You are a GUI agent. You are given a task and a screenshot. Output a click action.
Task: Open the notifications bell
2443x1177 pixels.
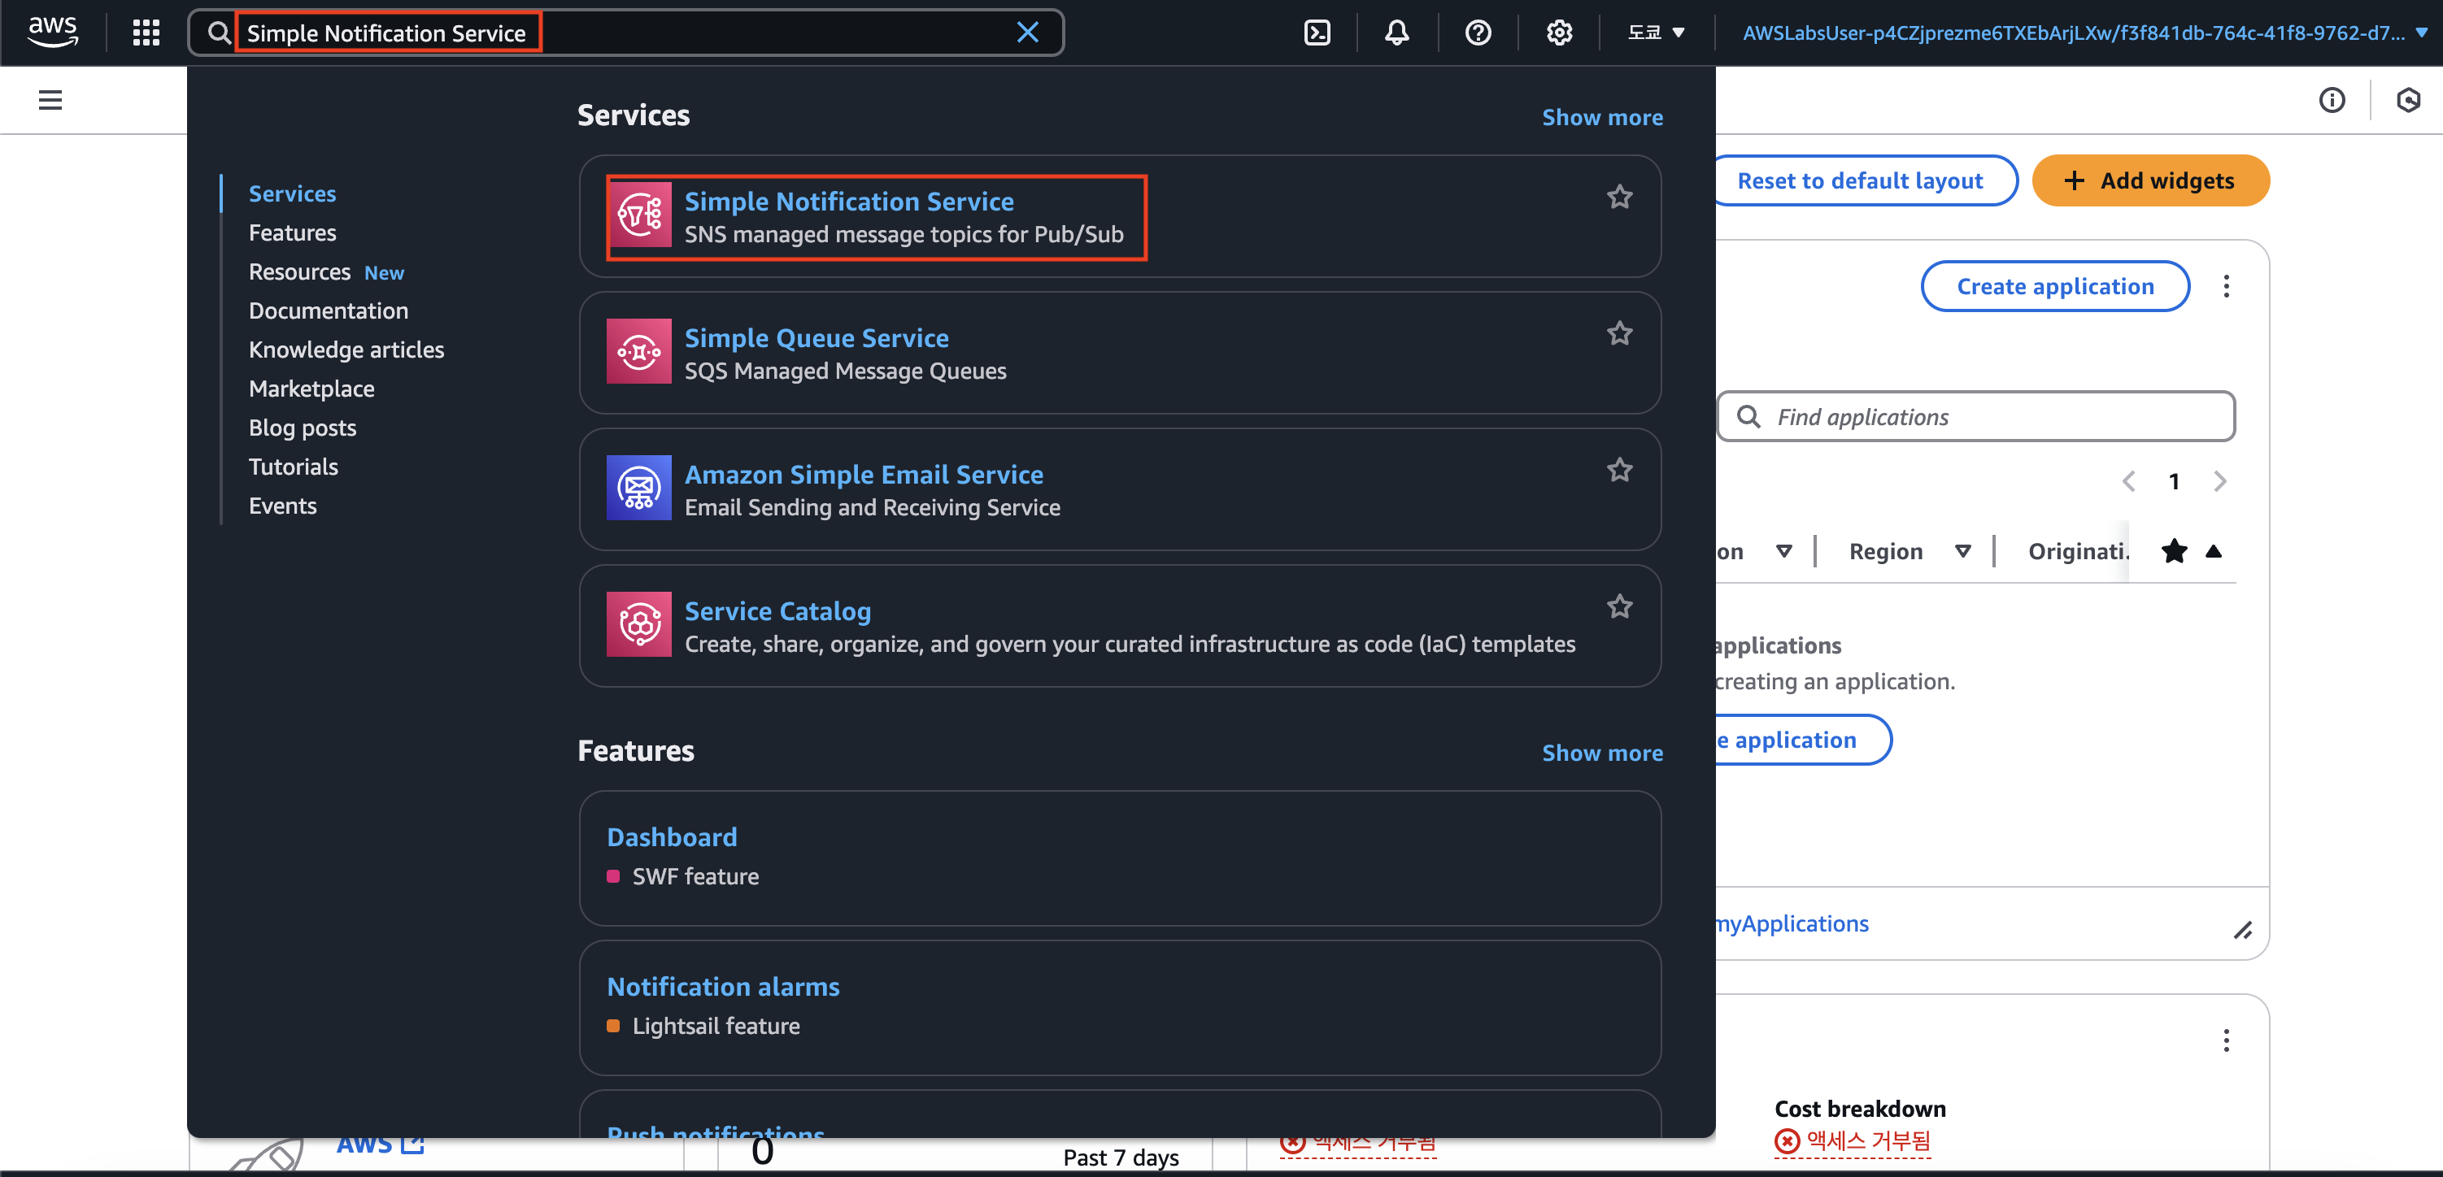1397,33
